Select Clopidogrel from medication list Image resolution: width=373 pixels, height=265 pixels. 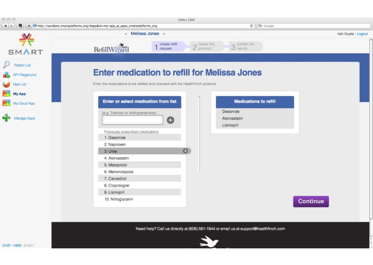[x=140, y=186]
